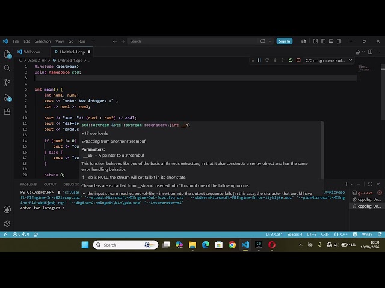Select HP folder in breadcrumb
The height and width of the screenshot is (288, 385).
click(44, 61)
